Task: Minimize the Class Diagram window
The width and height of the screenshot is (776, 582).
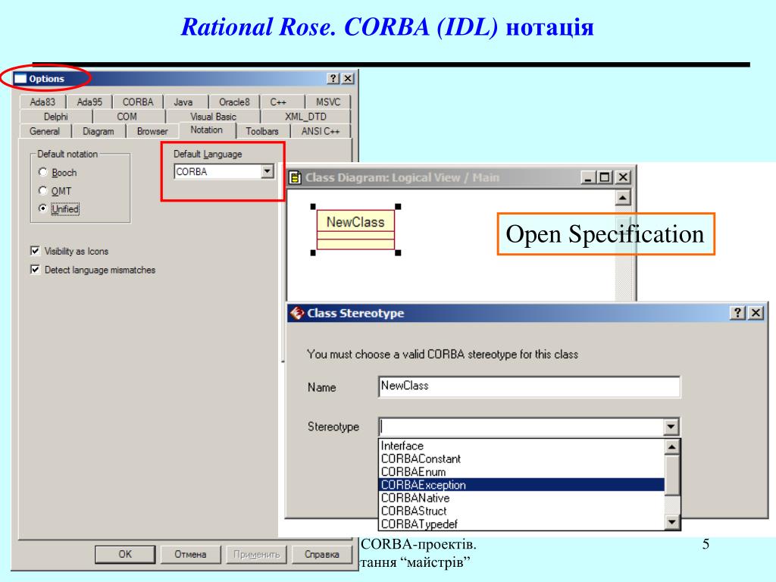Action: tap(588, 177)
